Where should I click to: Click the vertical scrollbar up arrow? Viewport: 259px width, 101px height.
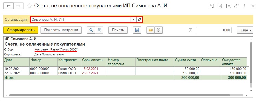[x=251, y=40]
